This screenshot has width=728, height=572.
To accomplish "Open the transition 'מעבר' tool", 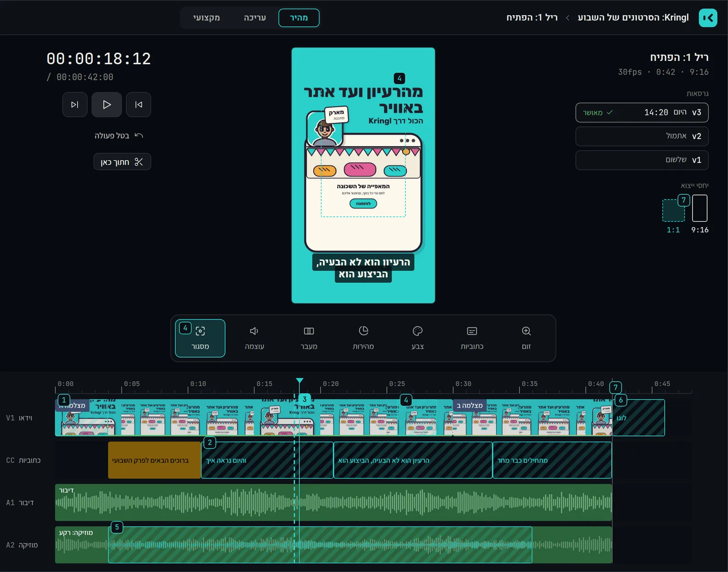I will pyautogui.click(x=309, y=338).
